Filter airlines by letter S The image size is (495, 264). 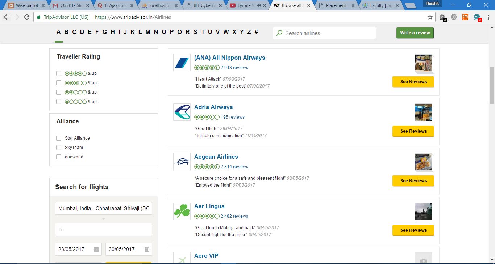tap(195, 32)
